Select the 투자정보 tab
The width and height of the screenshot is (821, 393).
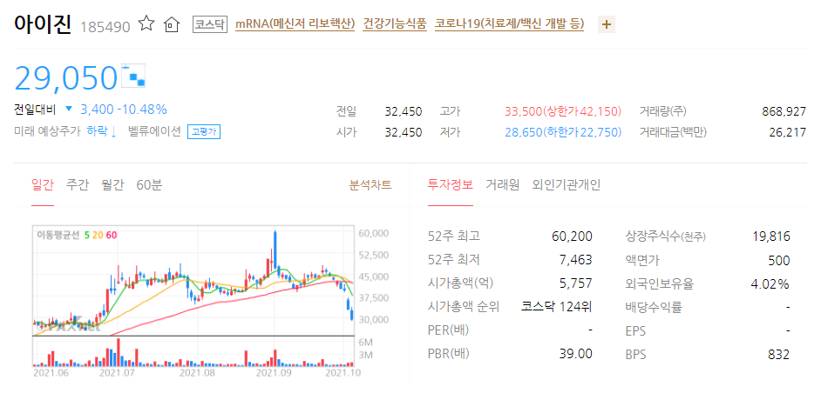coord(451,184)
